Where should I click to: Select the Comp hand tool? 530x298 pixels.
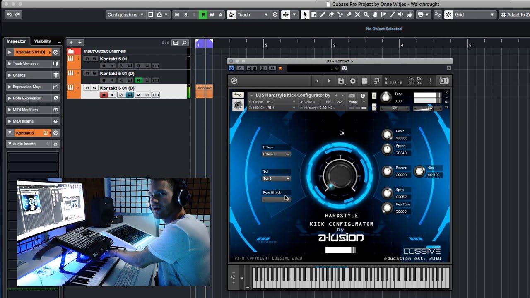pos(375,14)
